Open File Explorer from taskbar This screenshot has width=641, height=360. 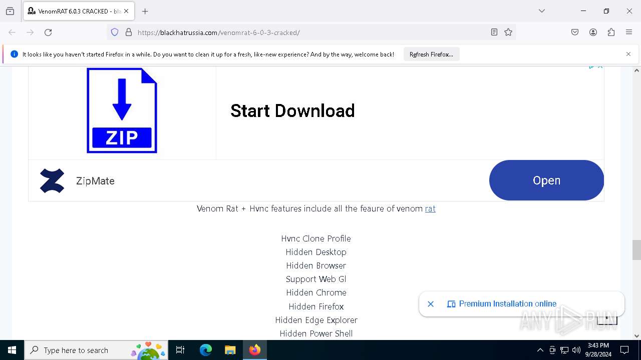[230, 350]
